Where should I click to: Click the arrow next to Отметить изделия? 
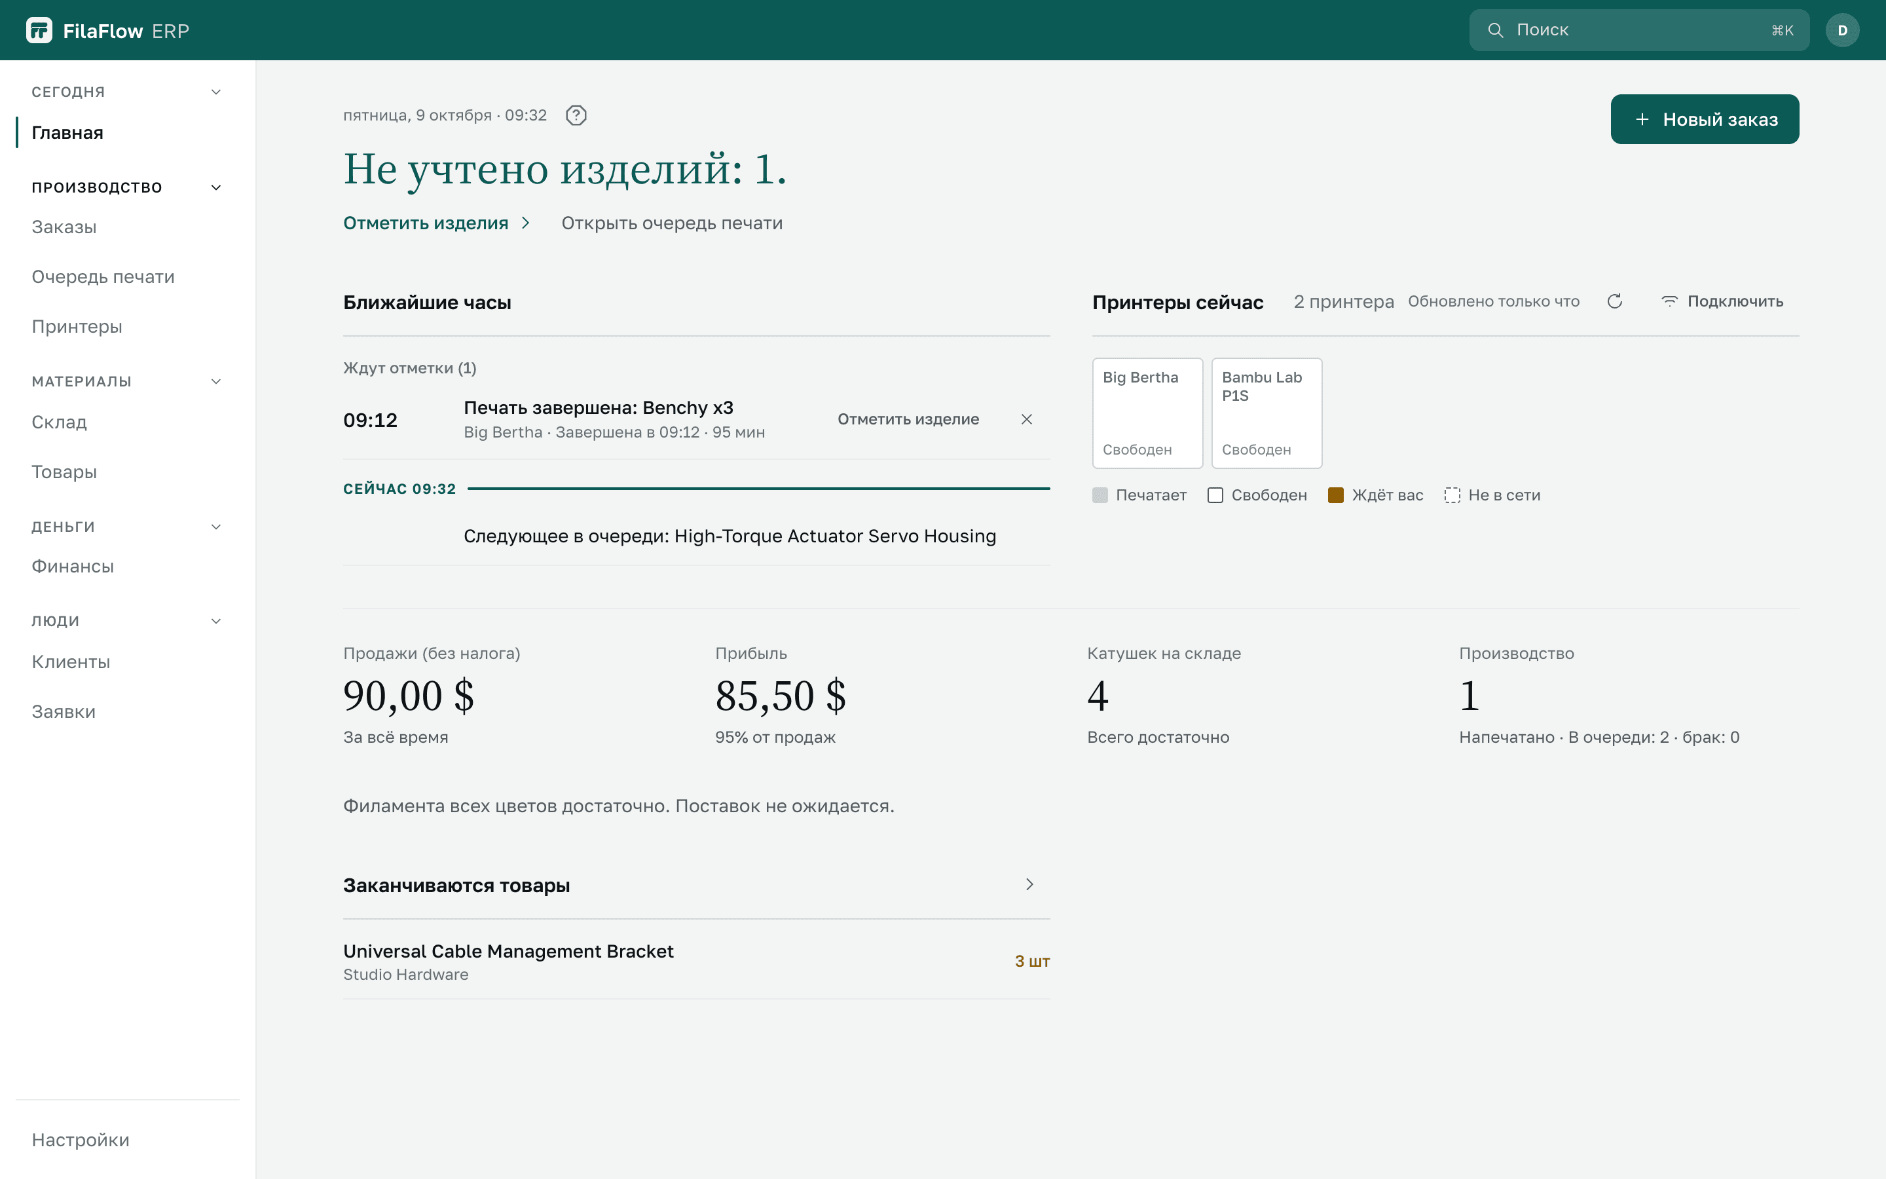tap(526, 223)
